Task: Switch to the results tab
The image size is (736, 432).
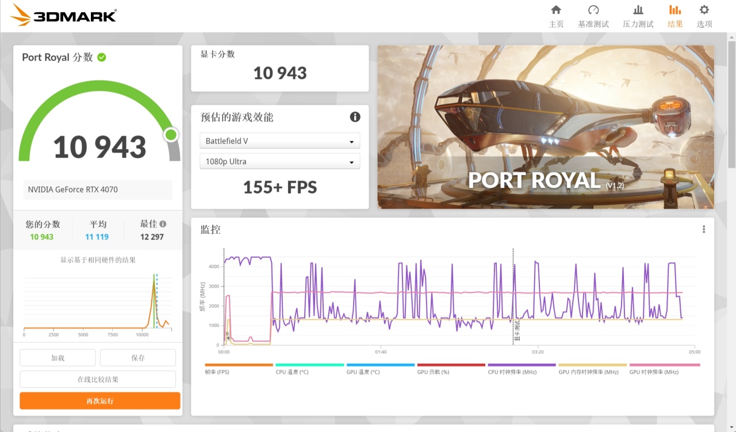Action: coord(675,16)
